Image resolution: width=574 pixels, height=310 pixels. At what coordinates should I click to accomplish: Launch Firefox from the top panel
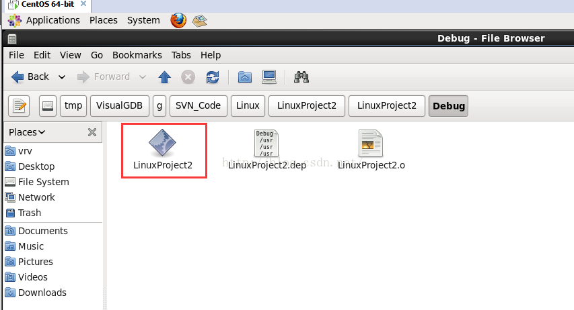click(178, 20)
